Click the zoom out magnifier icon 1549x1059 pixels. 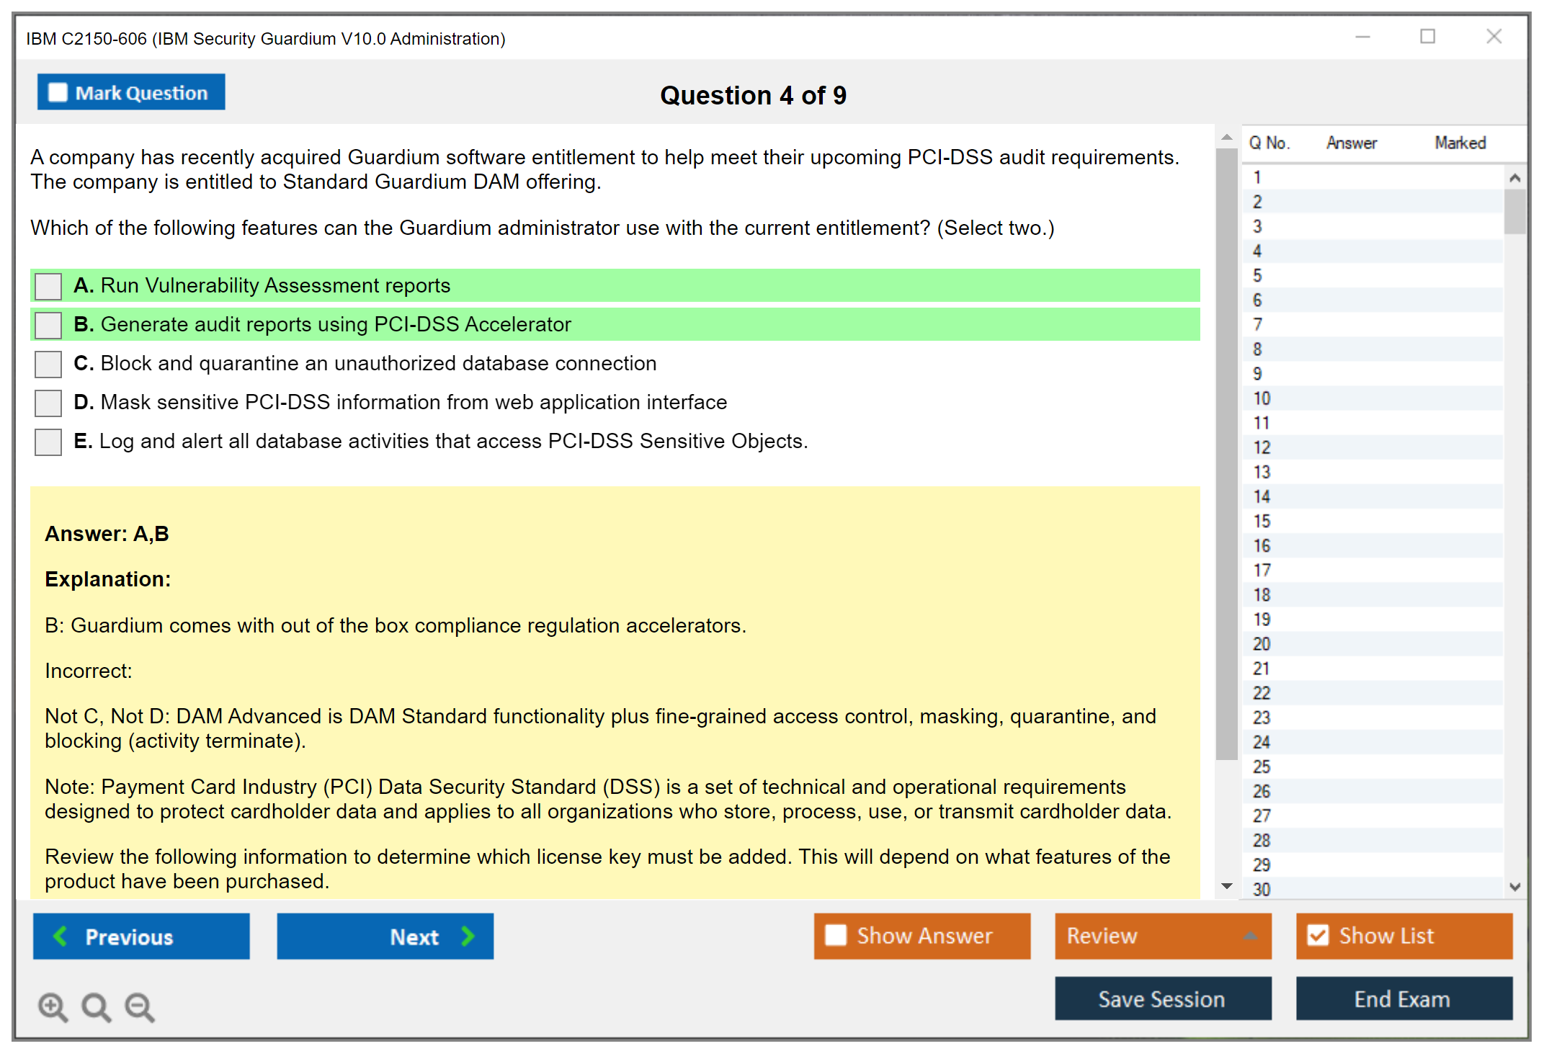[140, 1006]
